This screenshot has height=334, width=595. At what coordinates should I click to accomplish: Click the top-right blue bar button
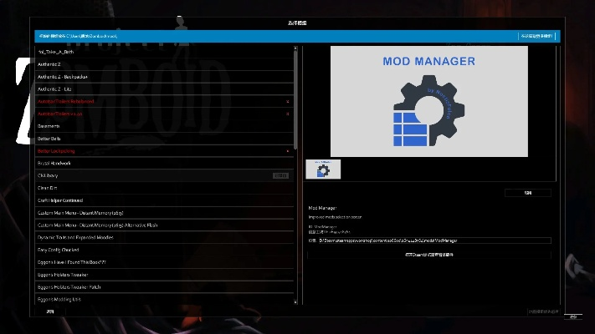click(536, 37)
